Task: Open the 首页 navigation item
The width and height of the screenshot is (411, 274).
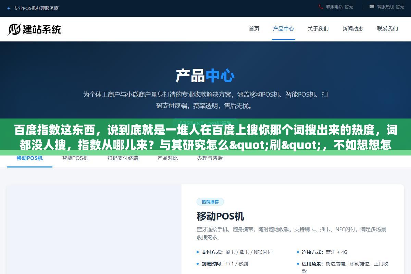Action: pyautogui.click(x=254, y=29)
